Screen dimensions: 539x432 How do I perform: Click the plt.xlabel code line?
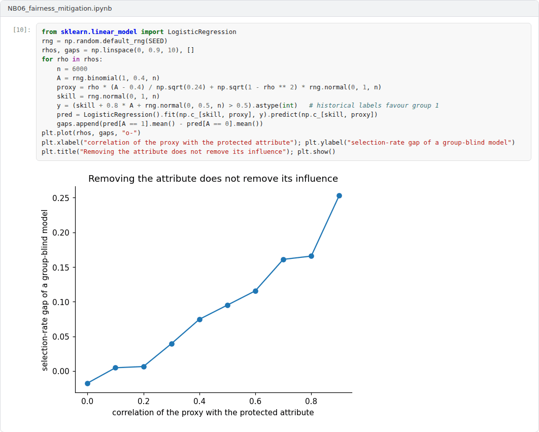click(x=279, y=143)
